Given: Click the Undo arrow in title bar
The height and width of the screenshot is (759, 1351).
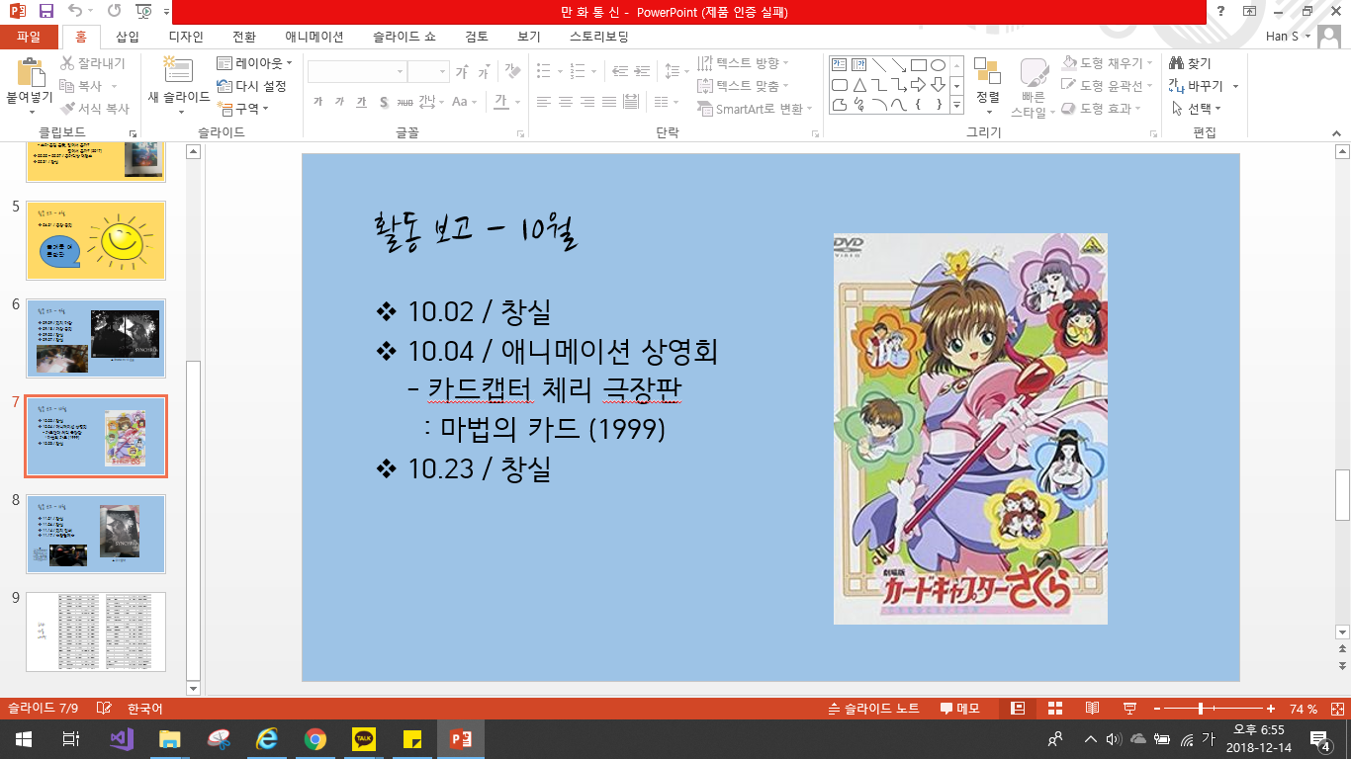Looking at the screenshot, I should [76, 12].
